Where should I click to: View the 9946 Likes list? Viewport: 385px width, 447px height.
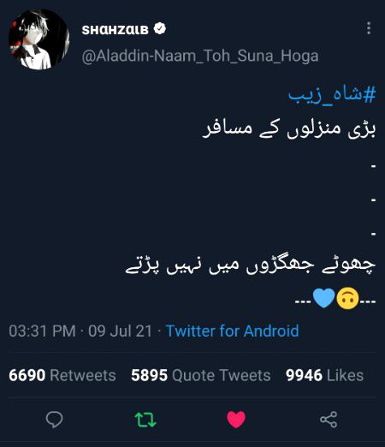click(x=324, y=375)
